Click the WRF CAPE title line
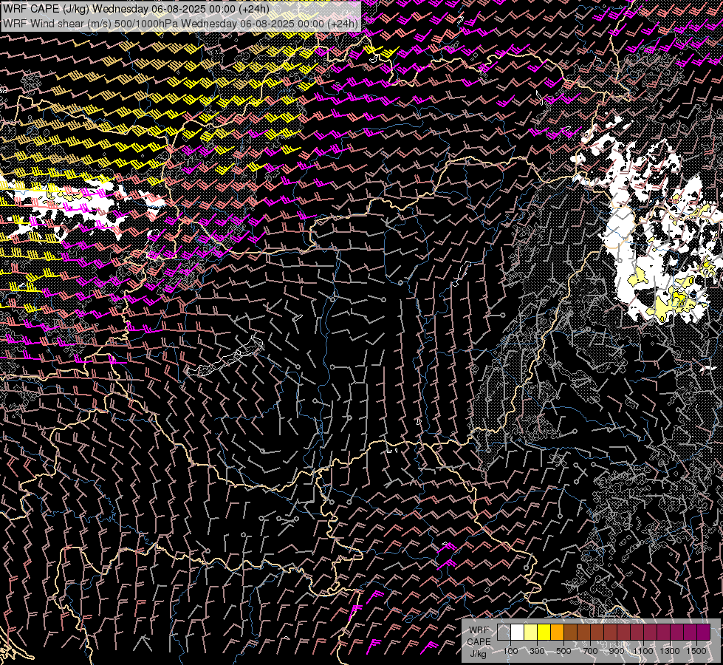Viewport: 723px width, 665px height. [x=136, y=9]
